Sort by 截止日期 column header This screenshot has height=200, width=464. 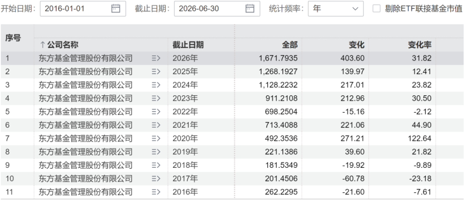click(x=188, y=45)
